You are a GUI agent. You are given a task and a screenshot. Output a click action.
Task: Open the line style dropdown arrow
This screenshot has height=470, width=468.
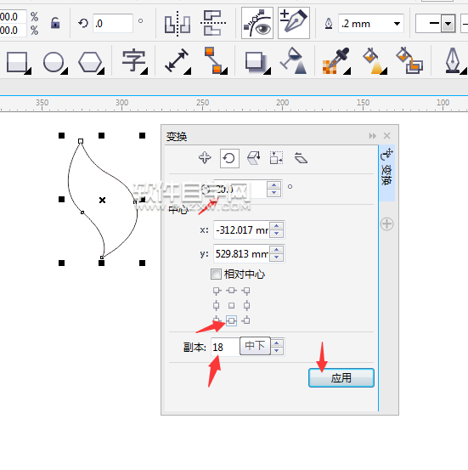pos(448,24)
